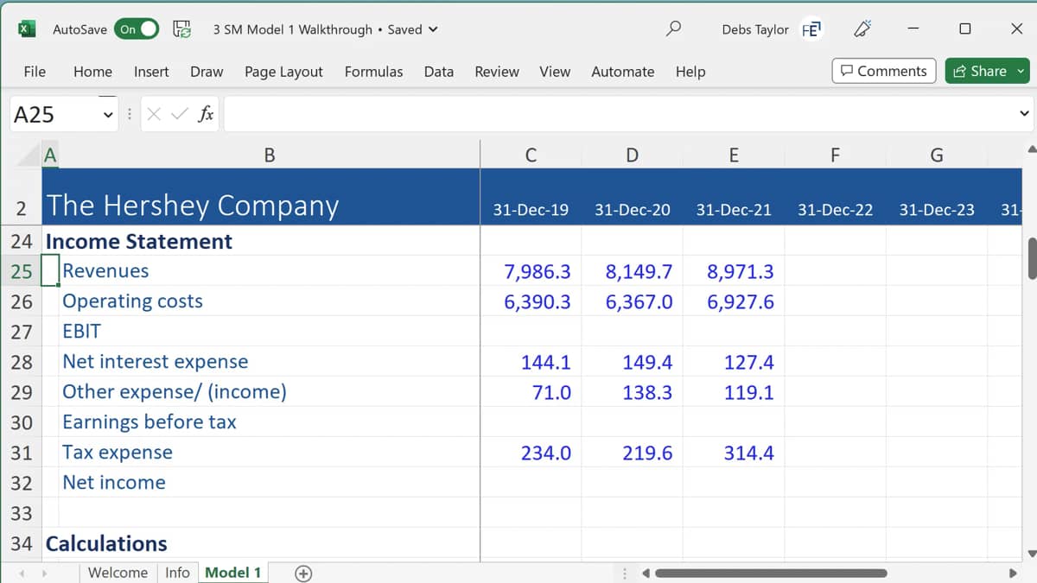Click the horizontal scrollbar thumb
Screen dimensions: 1037x583
[x=771, y=573]
